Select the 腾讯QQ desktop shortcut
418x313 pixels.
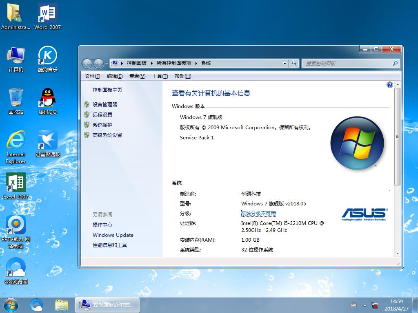(x=47, y=101)
